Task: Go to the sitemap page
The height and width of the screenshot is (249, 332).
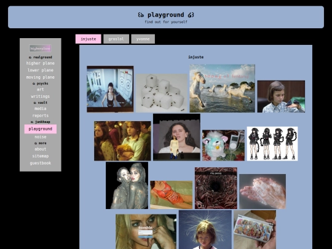Action: [40, 156]
